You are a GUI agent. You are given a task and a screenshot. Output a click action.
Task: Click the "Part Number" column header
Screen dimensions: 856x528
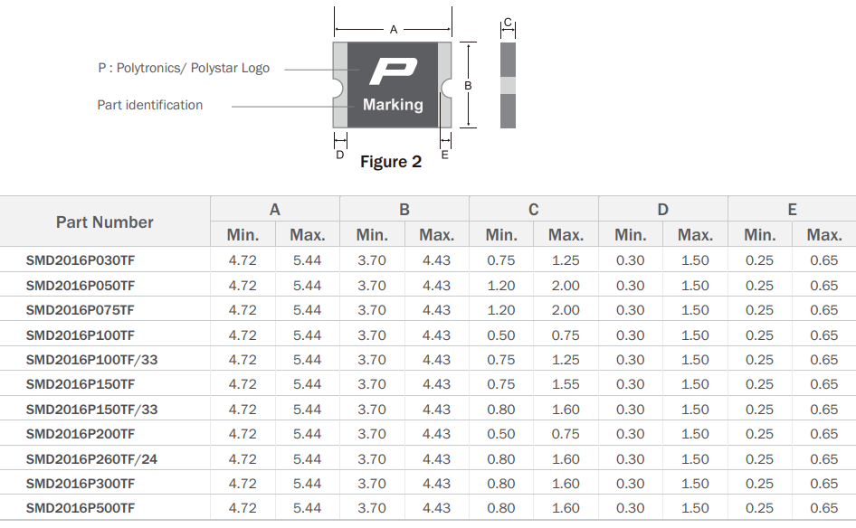pos(105,222)
